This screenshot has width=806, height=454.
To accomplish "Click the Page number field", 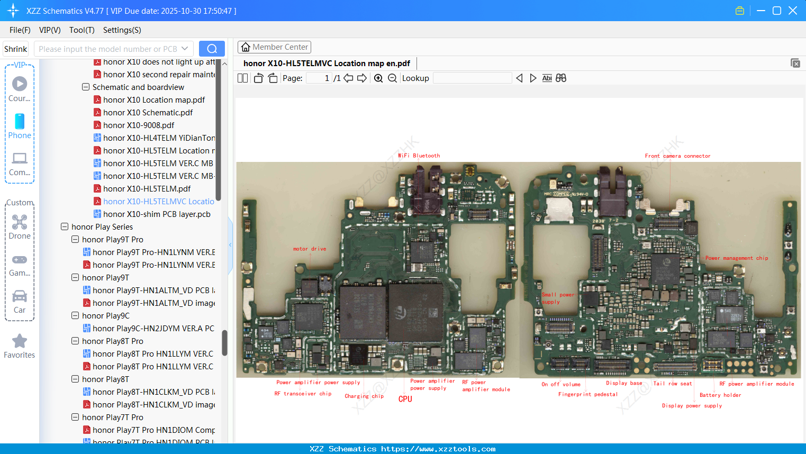I will tap(319, 78).
